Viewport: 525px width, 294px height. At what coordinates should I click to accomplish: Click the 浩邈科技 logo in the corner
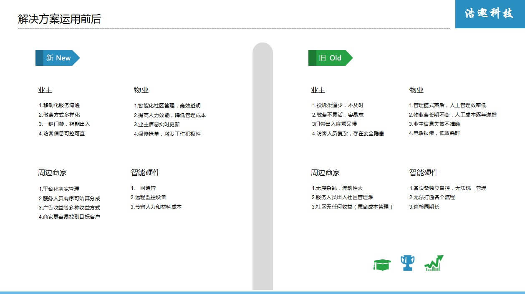[490, 14]
